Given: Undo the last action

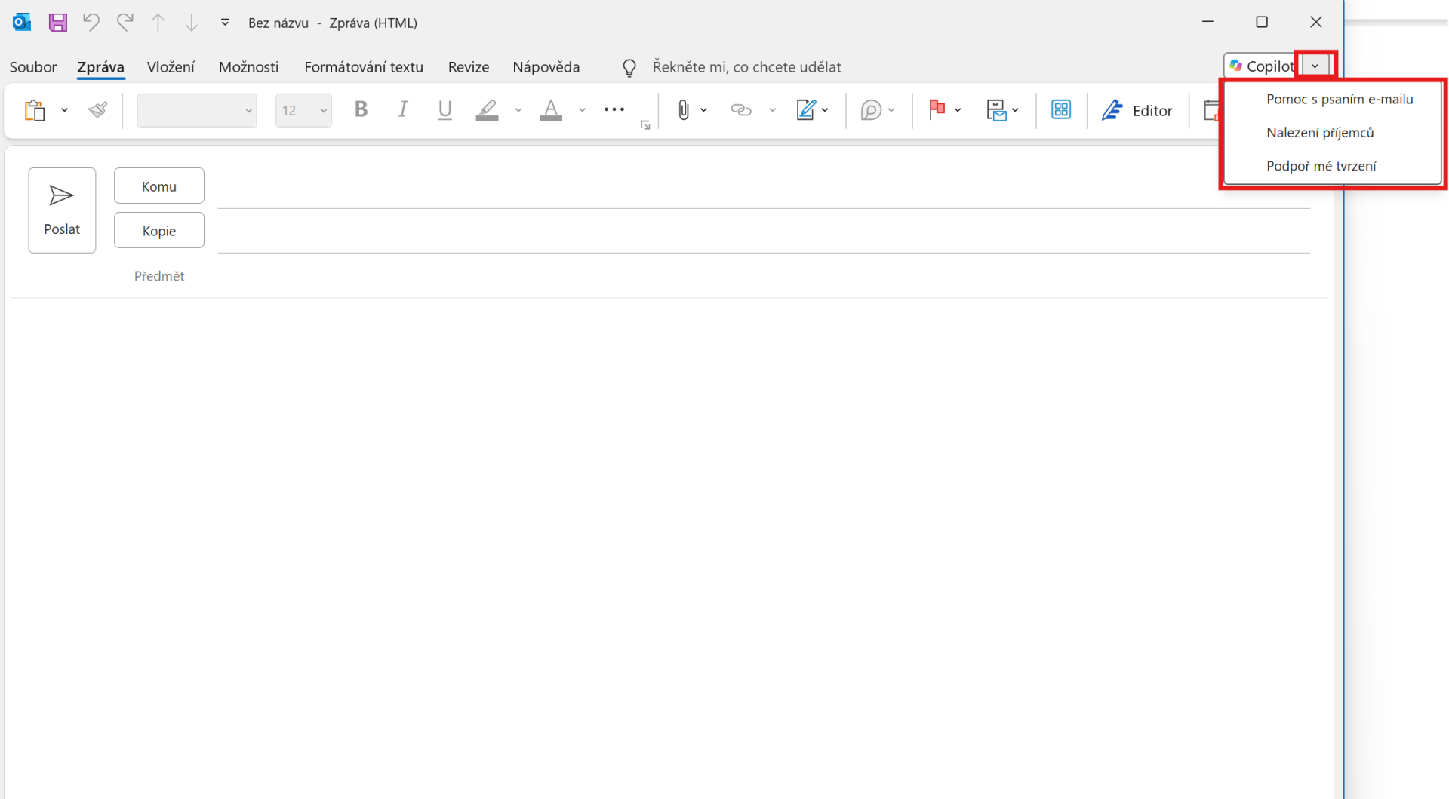Looking at the screenshot, I should (x=91, y=22).
